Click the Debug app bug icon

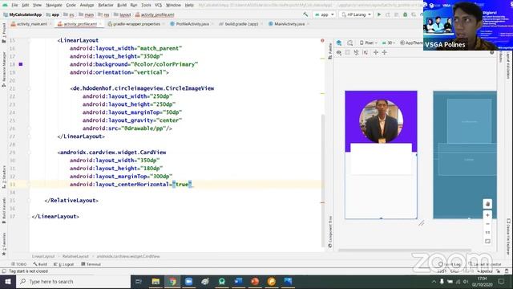point(405,14)
